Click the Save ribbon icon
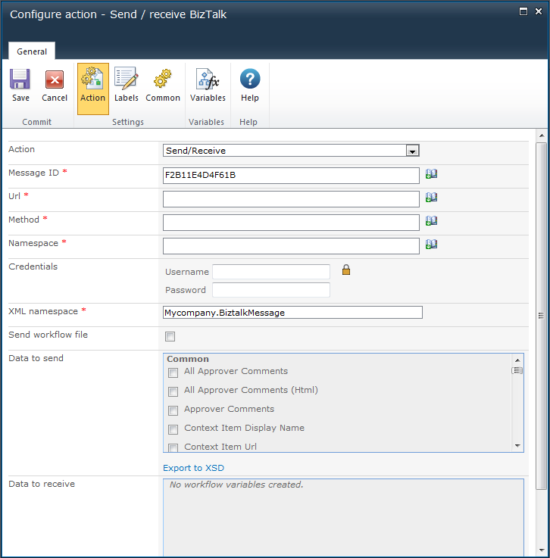The width and height of the screenshot is (550, 558). [x=20, y=86]
